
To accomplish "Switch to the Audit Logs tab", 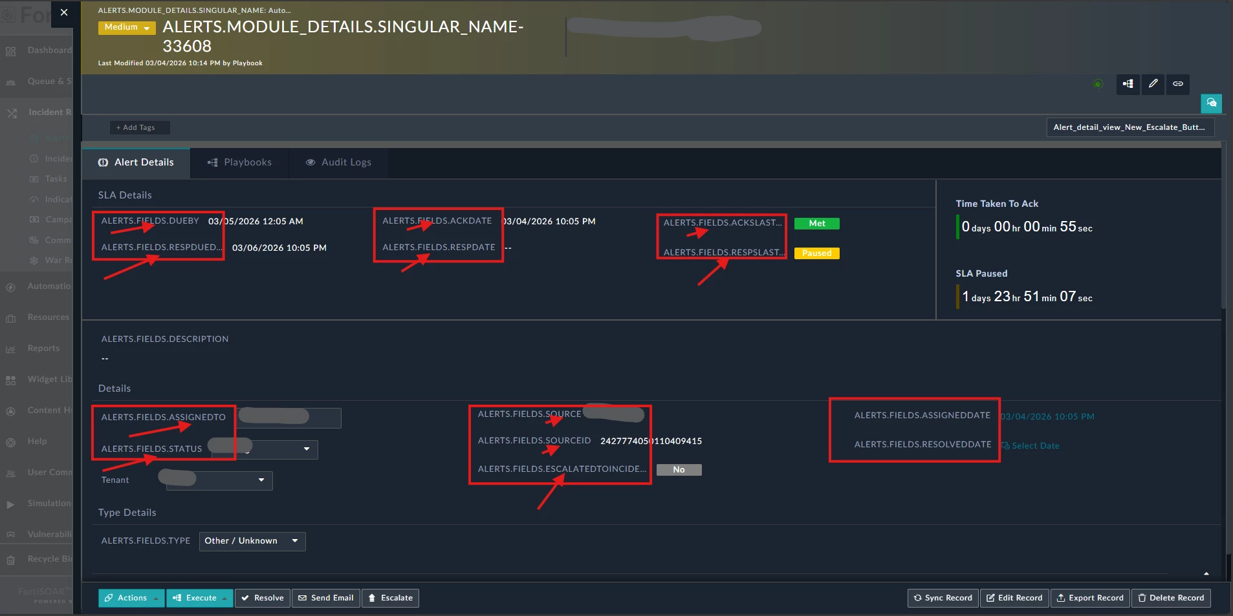I will click(338, 162).
